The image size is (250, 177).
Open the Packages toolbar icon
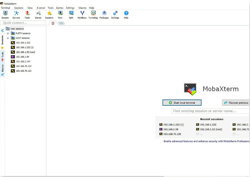click(104, 15)
